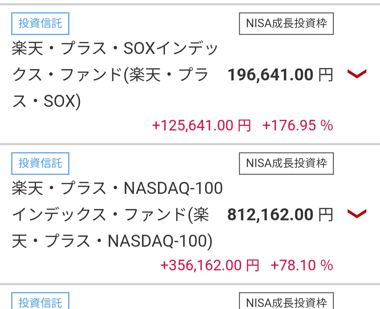Viewport: 380px width, 309px height.
Task: Click インデックス・ファンド(楽 name line
Action: click(x=110, y=215)
